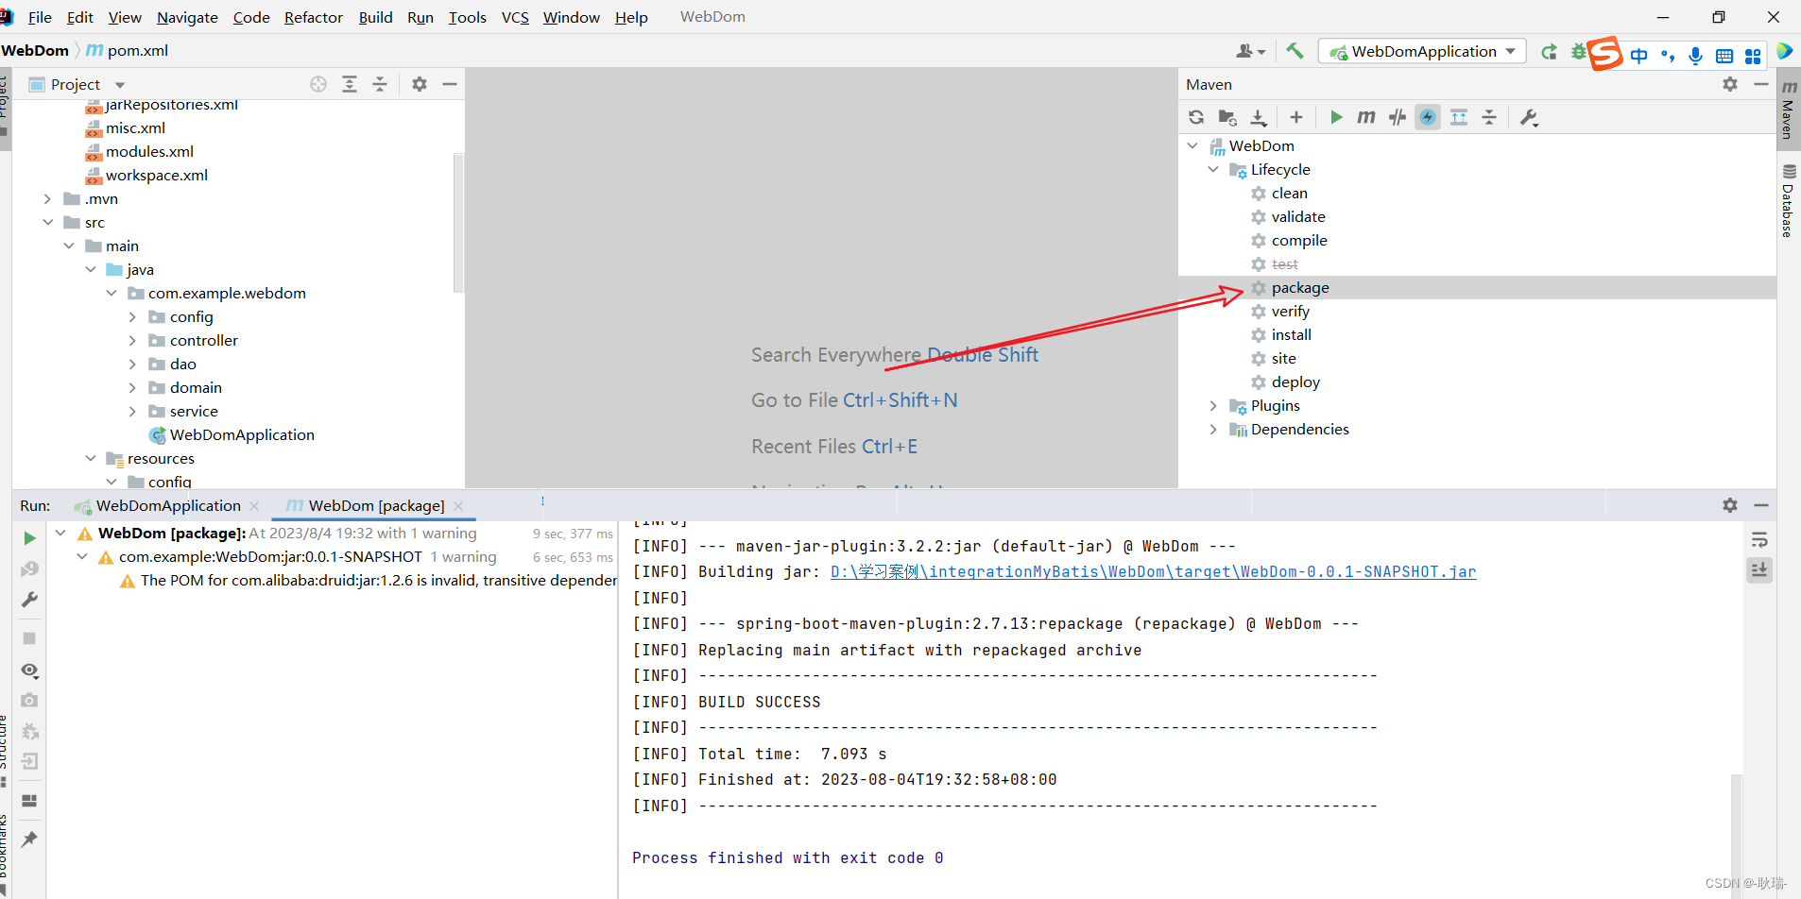Rerun the WebDom package build

(29, 537)
